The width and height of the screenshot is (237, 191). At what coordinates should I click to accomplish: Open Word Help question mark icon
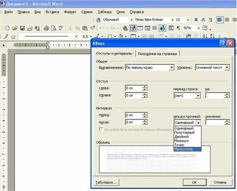205,28
